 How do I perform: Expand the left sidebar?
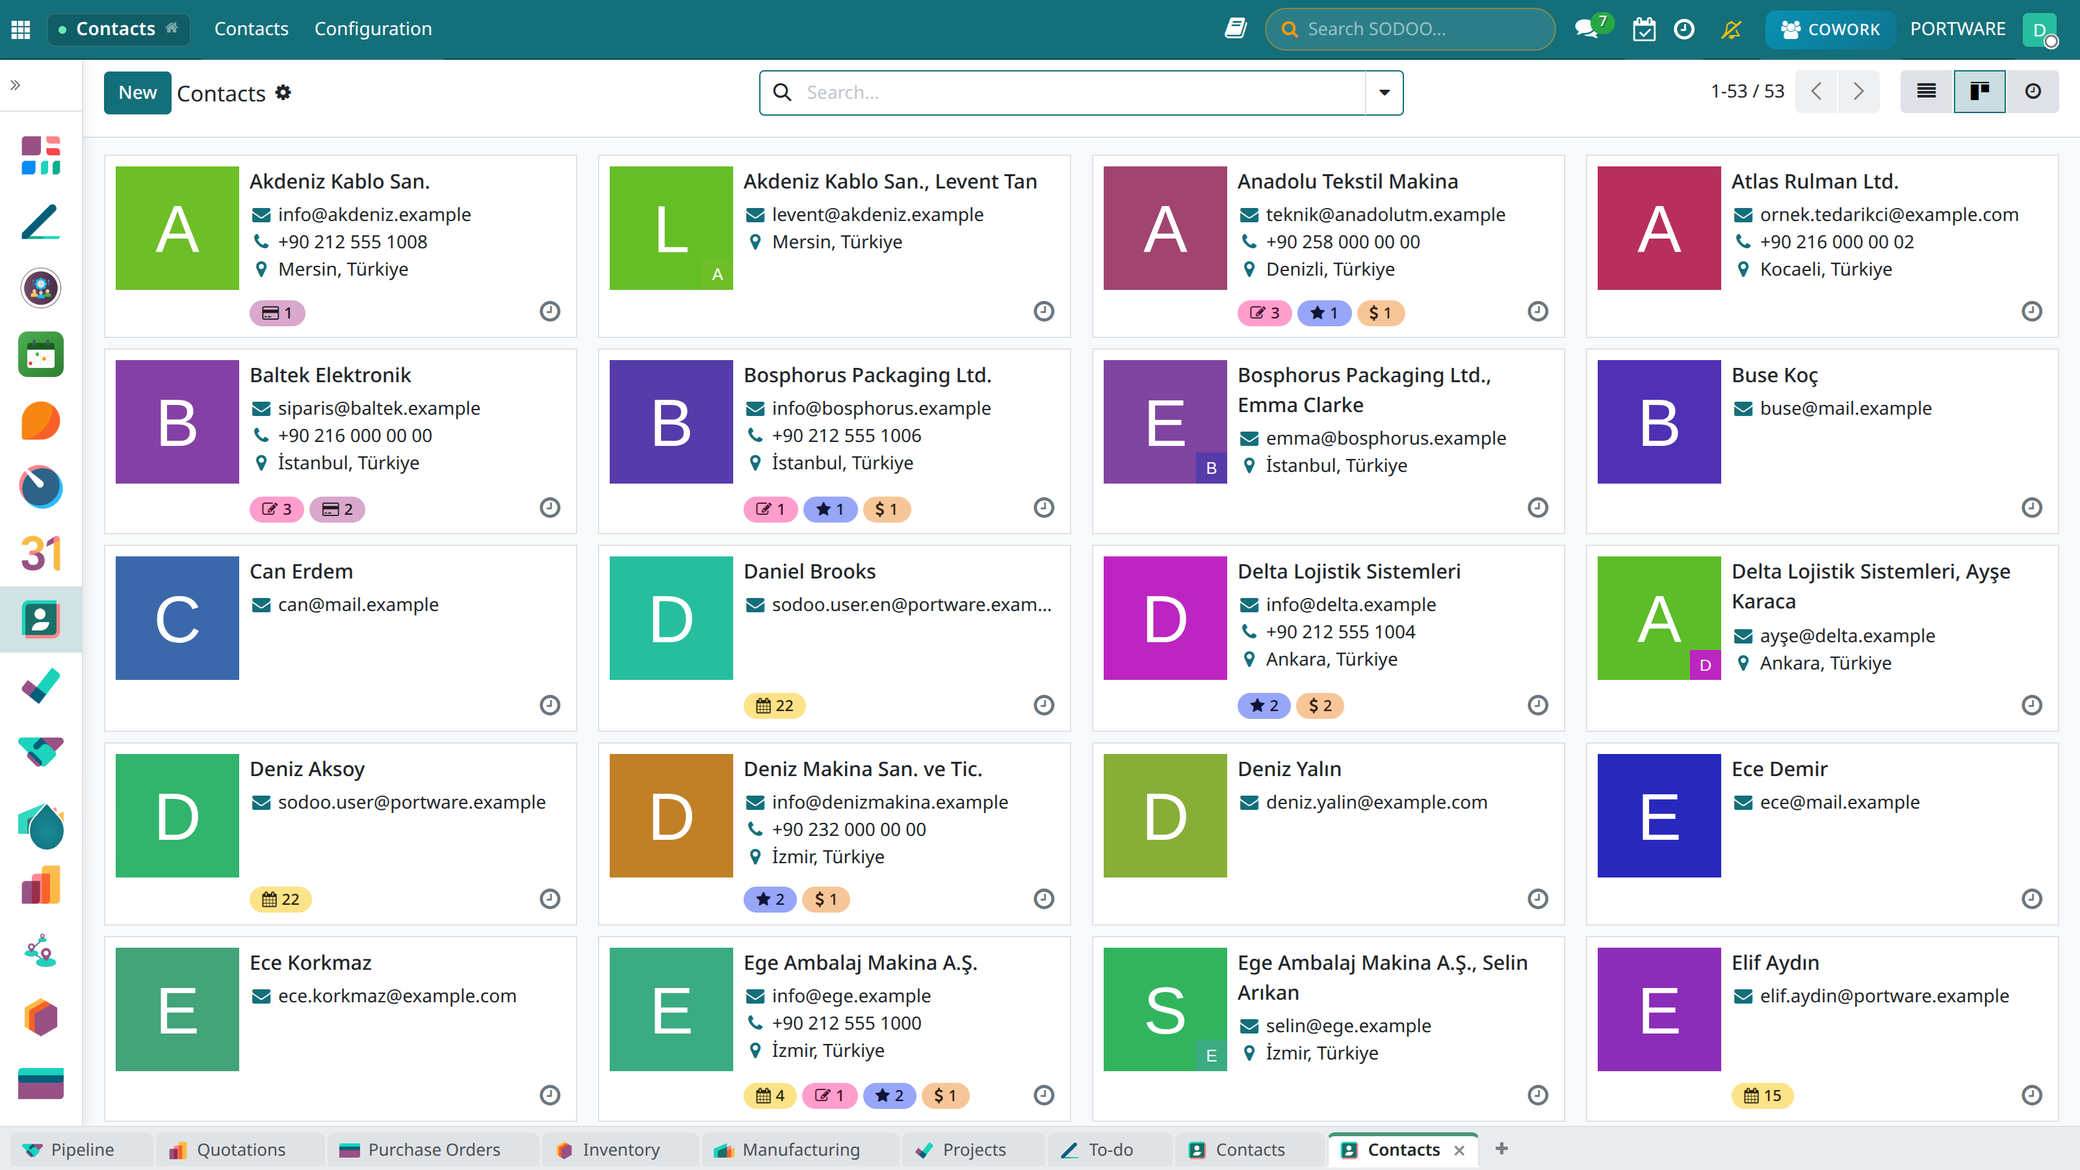(16, 84)
